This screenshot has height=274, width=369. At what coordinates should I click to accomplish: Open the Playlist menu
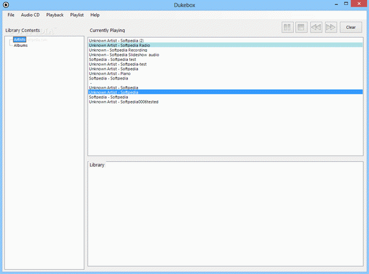pos(77,15)
